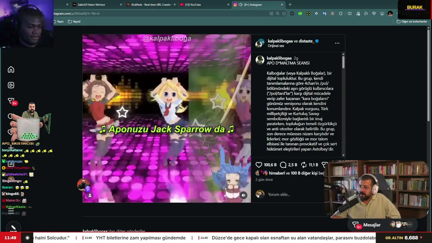Click the 2,5 B comments count
Screen dimensions: 432x243
point(293,165)
